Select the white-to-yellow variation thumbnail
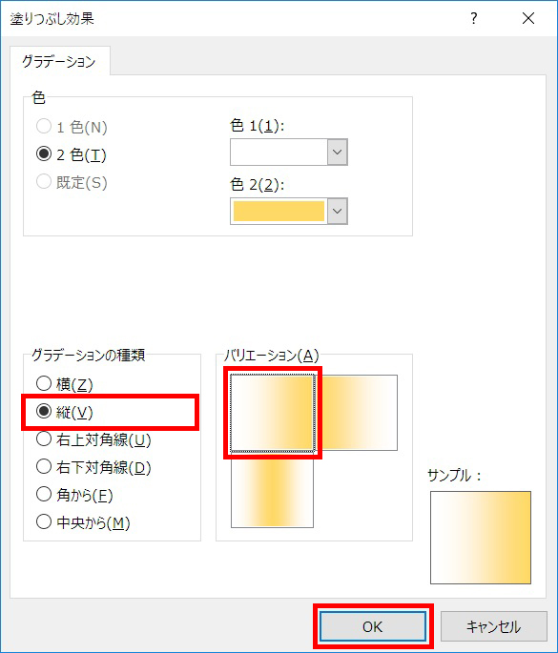This screenshot has height=653, width=558. (272, 412)
